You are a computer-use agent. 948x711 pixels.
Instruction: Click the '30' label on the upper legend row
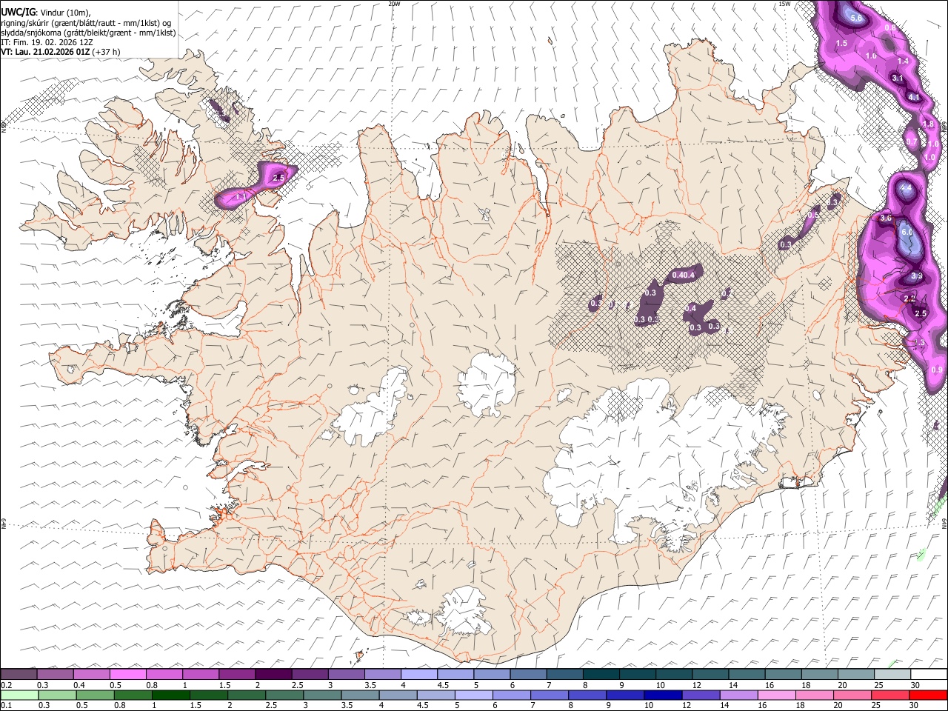[915, 685]
